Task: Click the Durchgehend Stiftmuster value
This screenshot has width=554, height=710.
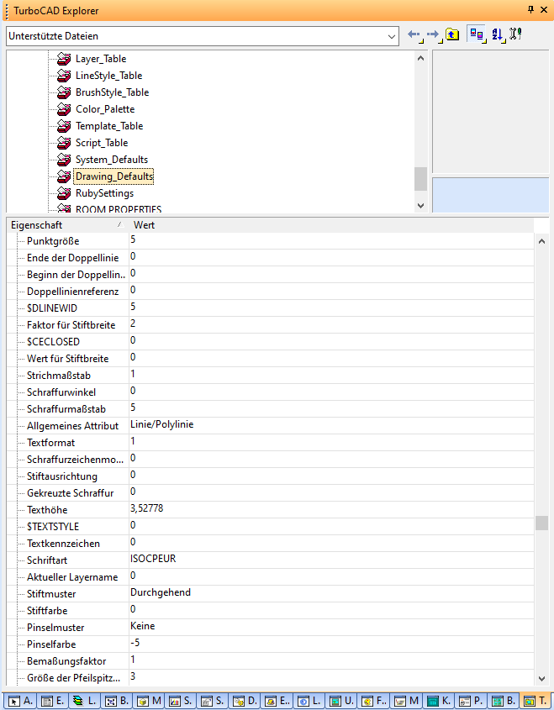Action: (161, 592)
